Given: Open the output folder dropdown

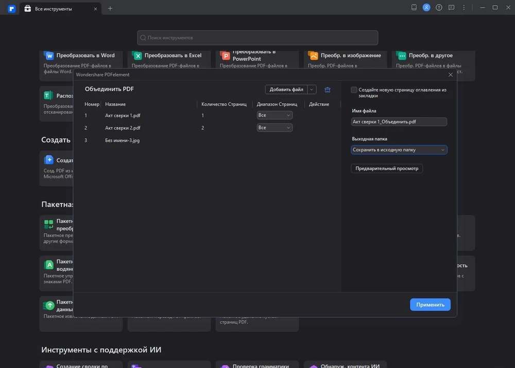Looking at the screenshot, I should (399, 150).
